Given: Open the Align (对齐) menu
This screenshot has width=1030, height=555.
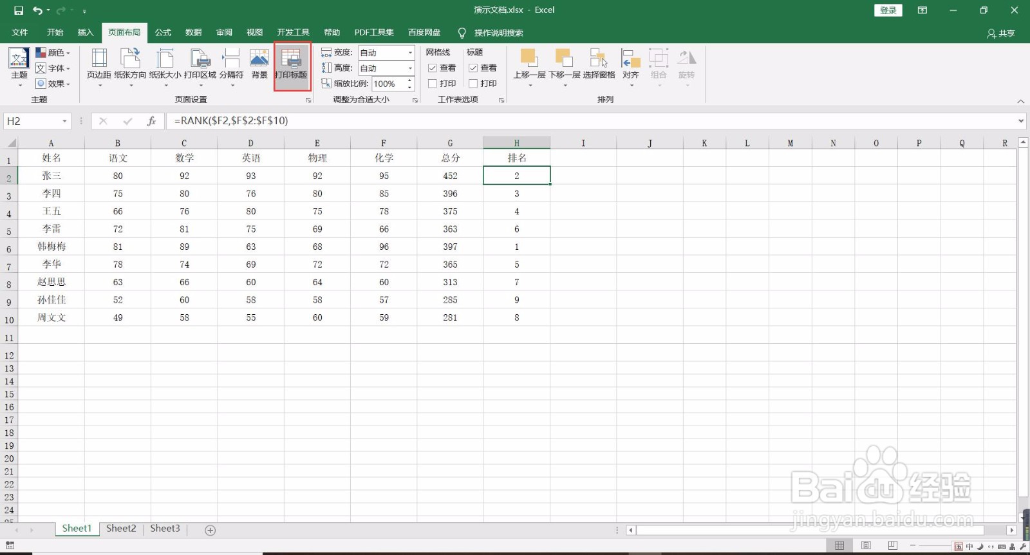Looking at the screenshot, I should coord(631,68).
